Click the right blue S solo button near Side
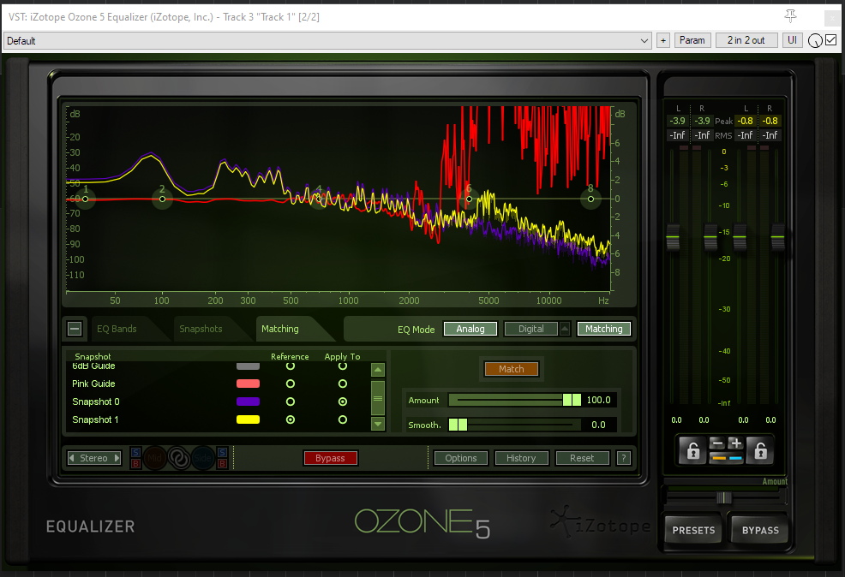Image resolution: width=845 pixels, height=577 pixels. 222,453
